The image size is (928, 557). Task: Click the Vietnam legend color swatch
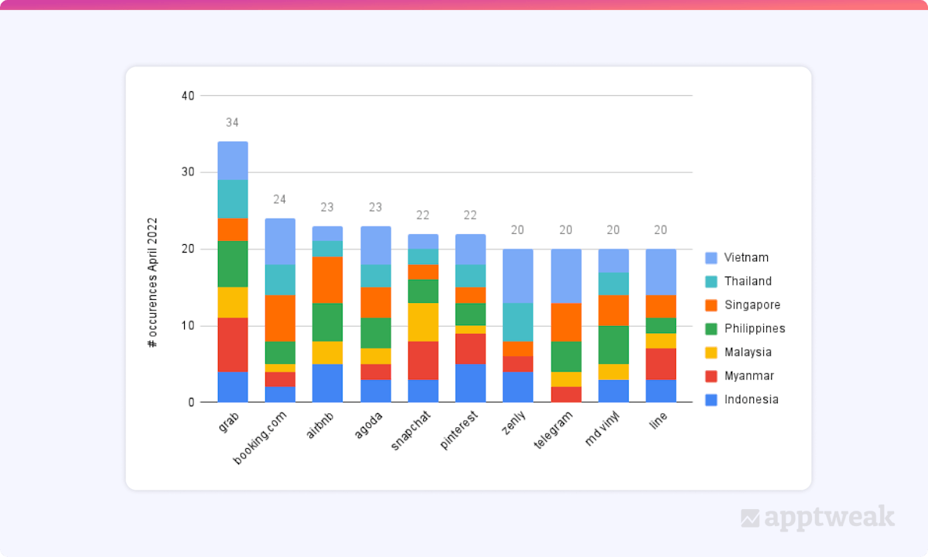[711, 258]
